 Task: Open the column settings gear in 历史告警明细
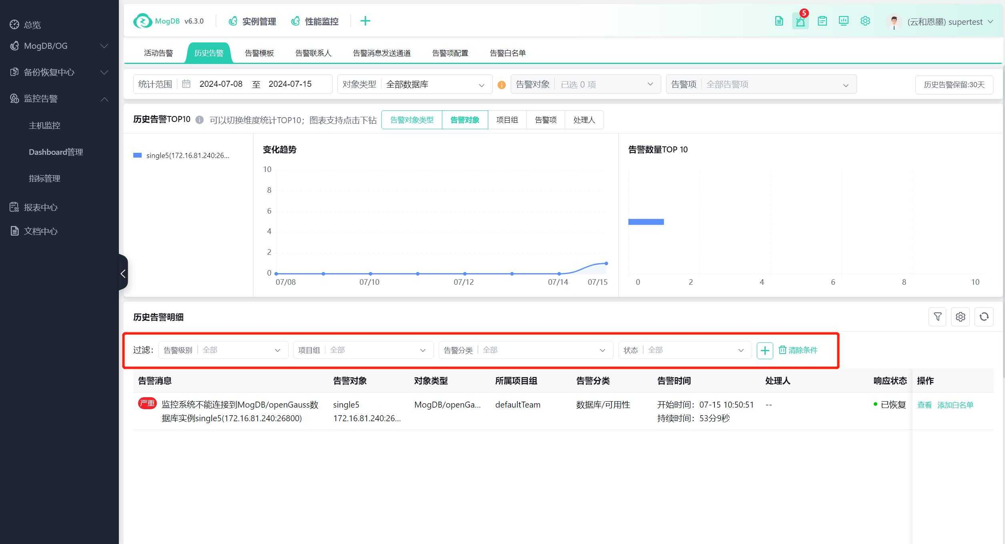pos(960,317)
